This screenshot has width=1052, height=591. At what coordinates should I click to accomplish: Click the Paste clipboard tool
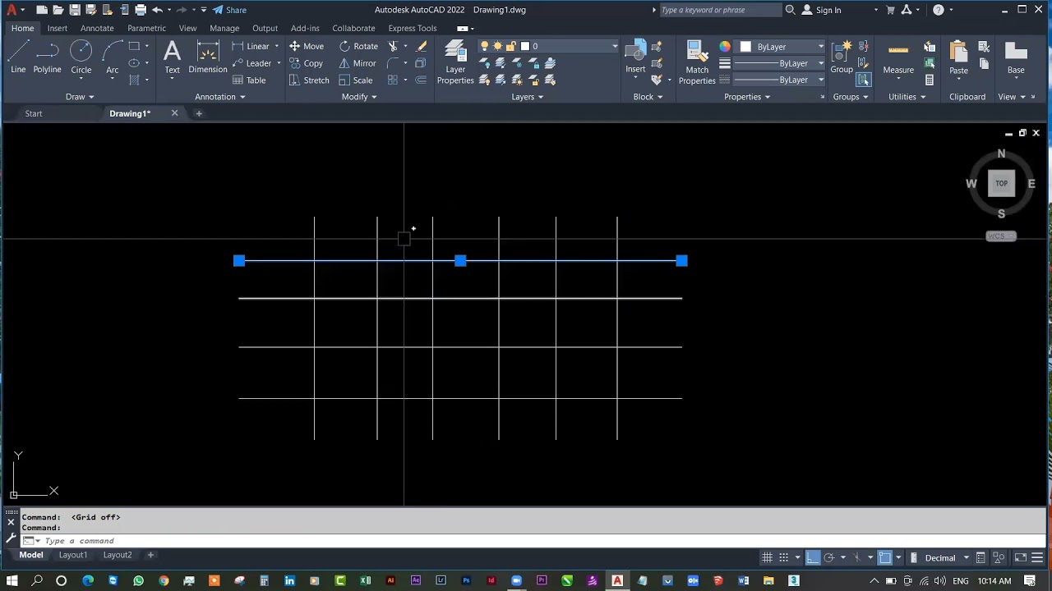(958, 57)
